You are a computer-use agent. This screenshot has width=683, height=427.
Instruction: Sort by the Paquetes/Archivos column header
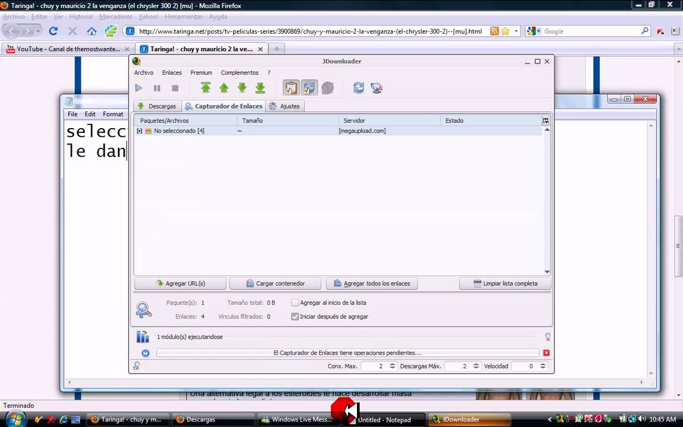coord(186,121)
